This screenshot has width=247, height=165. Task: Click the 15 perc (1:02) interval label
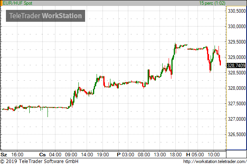(x=212, y=3)
